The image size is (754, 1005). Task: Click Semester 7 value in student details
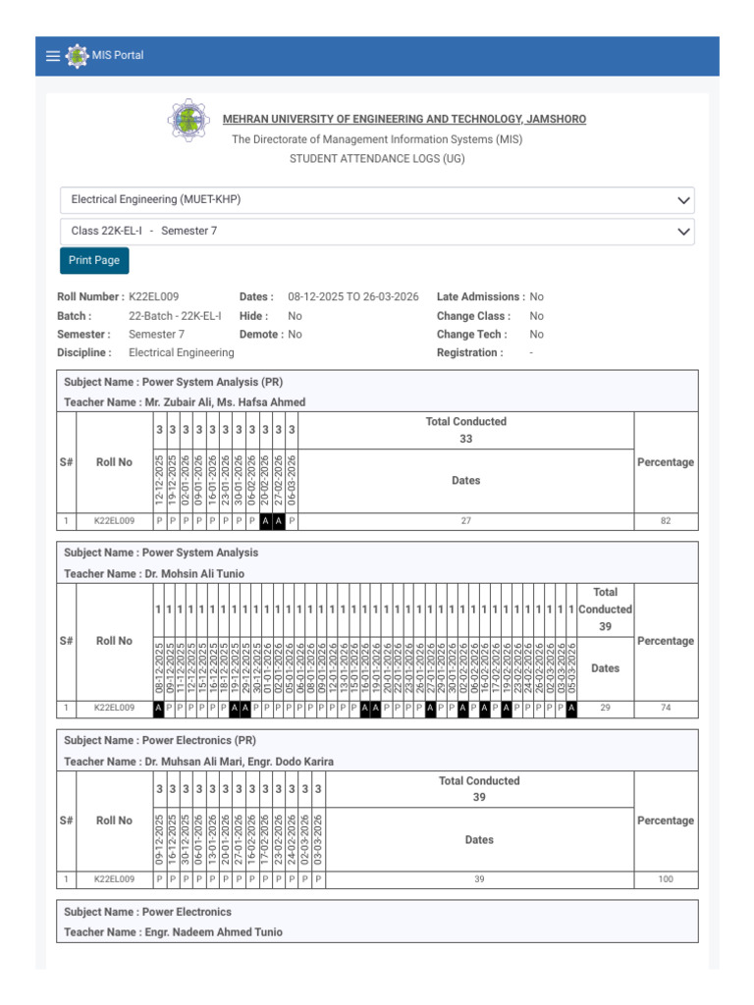coord(156,335)
